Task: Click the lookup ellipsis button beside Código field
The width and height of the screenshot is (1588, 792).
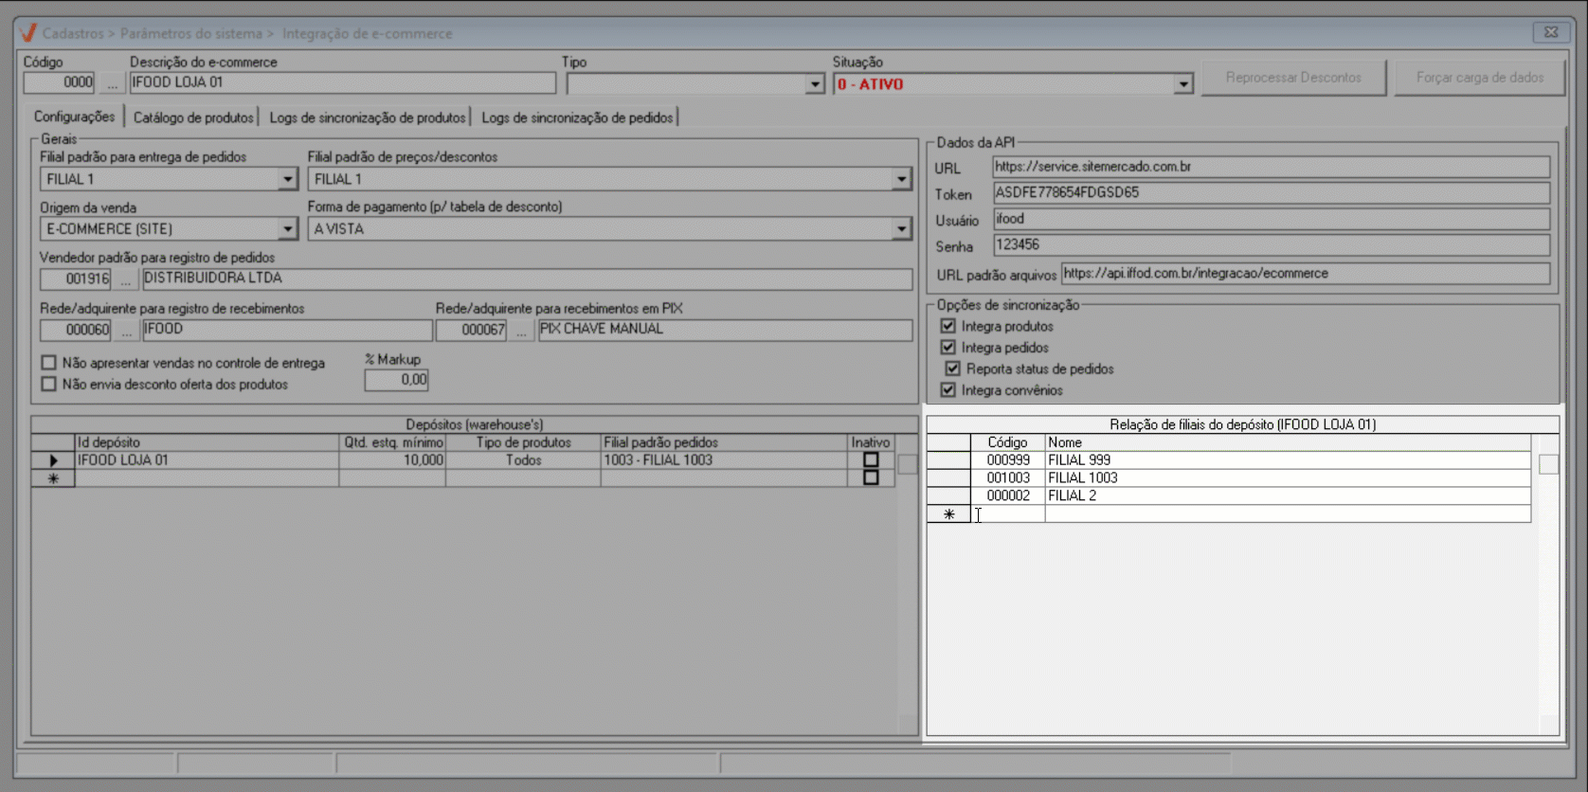Action: pyautogui.click(x=112, y=83)
